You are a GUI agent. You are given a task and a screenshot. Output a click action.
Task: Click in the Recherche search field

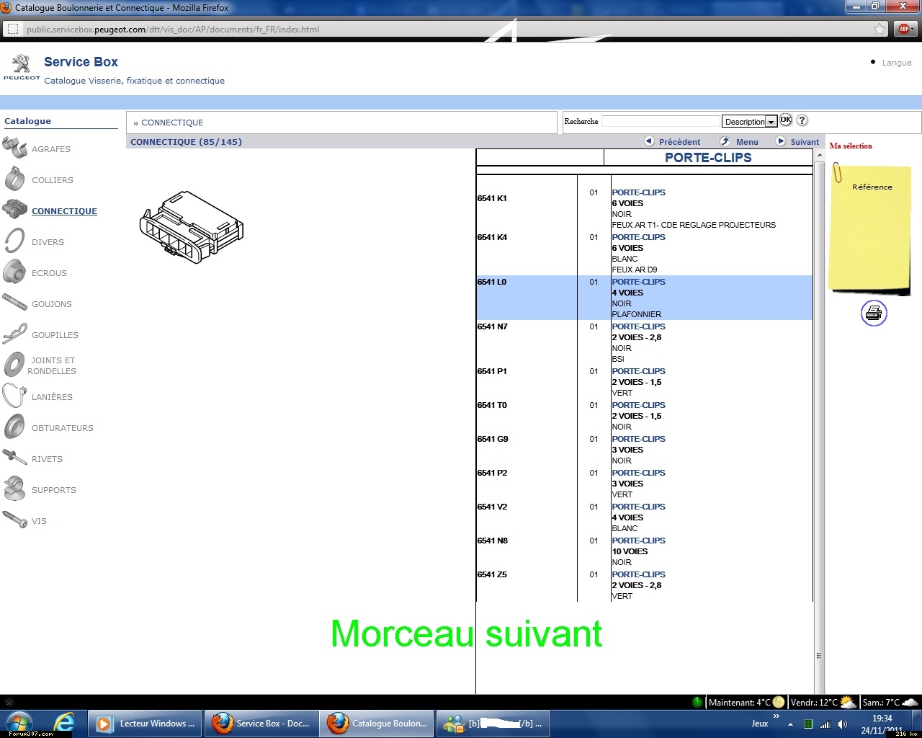pos(661,121)
